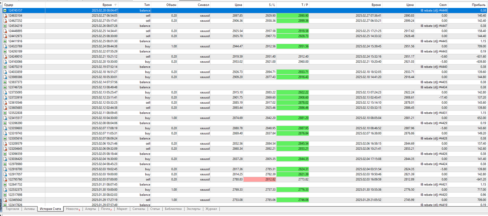Select the sell icon for order 122795760
The image size is (488, 216).
point(5,179)
